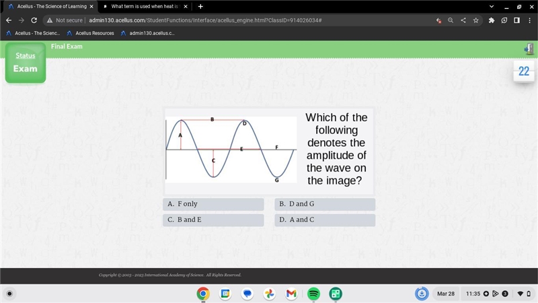538x303 pixels.
Task: Click the zoom magnifier icon in address bar
Action: [451, 20]
